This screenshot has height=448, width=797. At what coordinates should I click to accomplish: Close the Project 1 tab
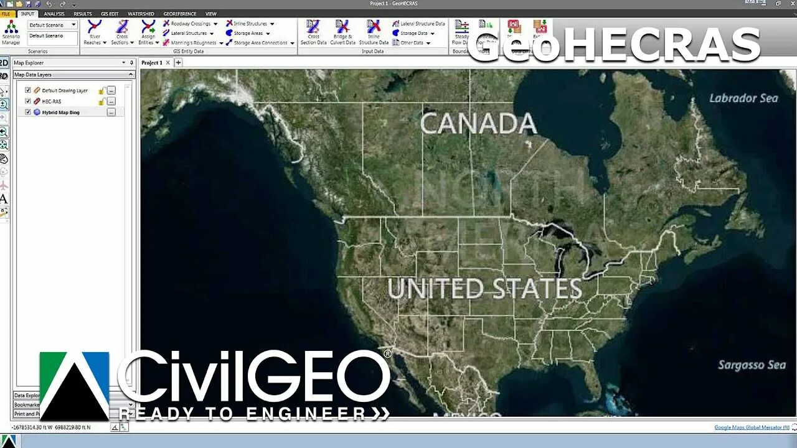pyautogui.click(x=167, y=63)
